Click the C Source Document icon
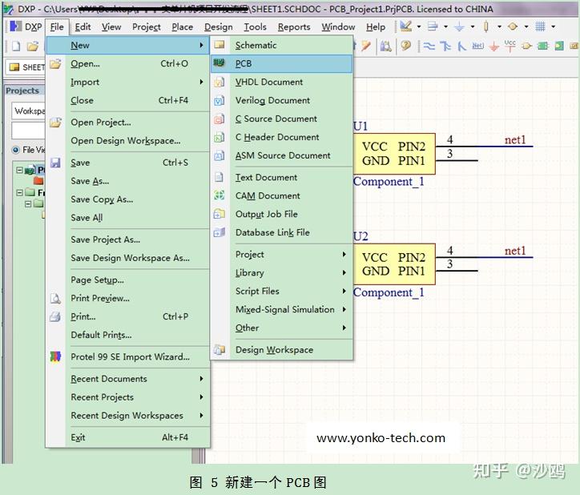580x495 pixels. pos(219,119)
